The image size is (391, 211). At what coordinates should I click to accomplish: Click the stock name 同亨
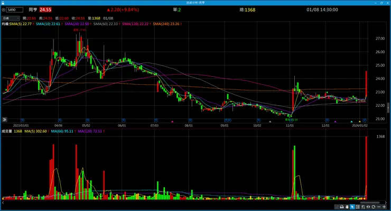33,9
